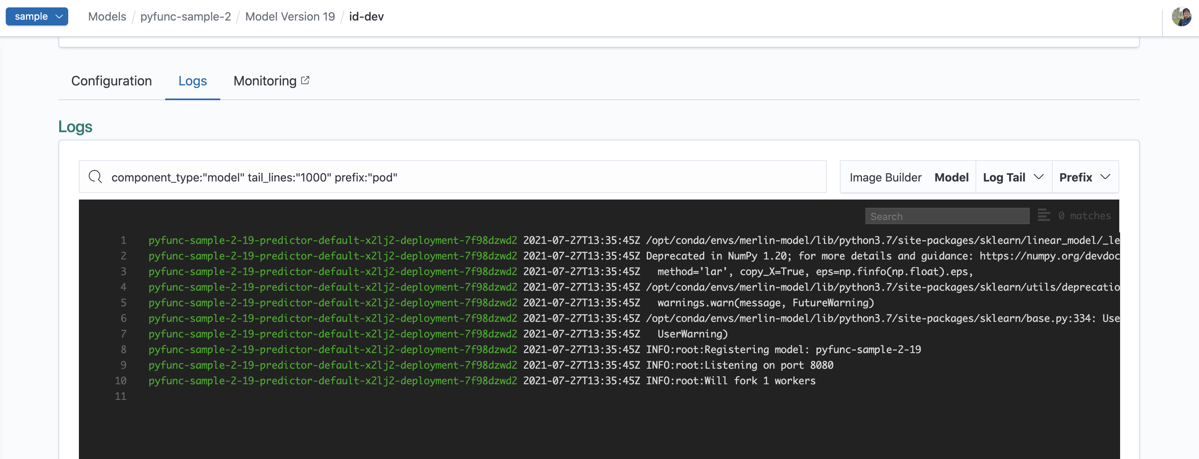Screen dimensions: 1199x459
Task: Click the Log Tail chevron arrow
Action: pyautogui.click(x=1038, y=177)
